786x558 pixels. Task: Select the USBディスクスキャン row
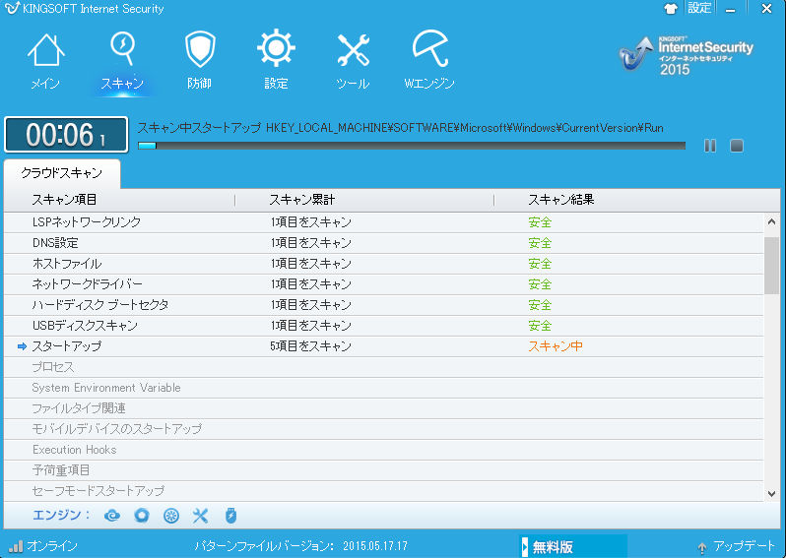[x=383, y=326]
